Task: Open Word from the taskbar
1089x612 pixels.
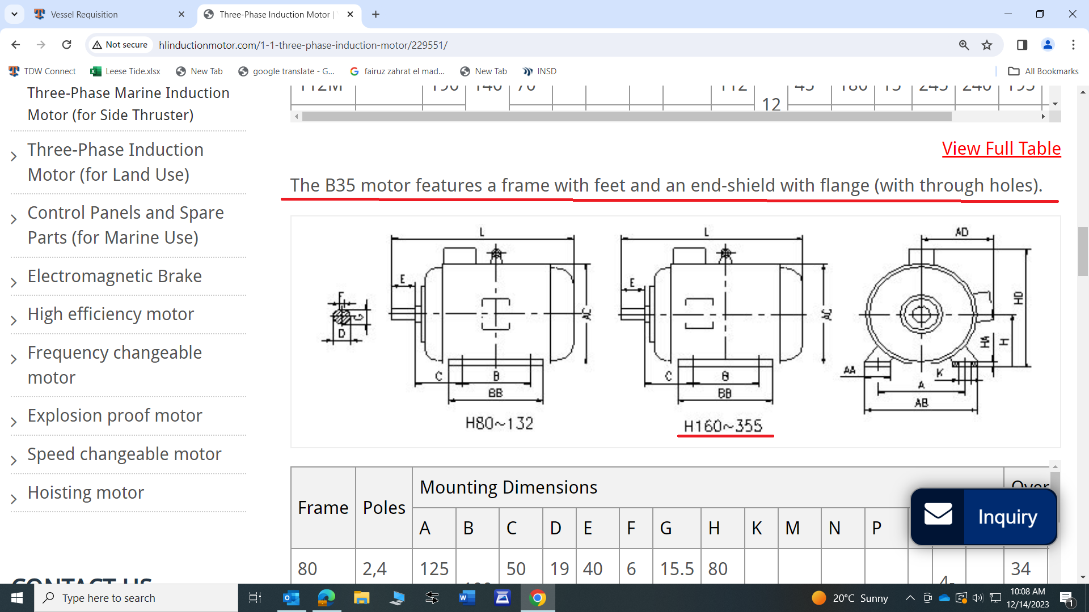Action: click(x=467, y=598)
